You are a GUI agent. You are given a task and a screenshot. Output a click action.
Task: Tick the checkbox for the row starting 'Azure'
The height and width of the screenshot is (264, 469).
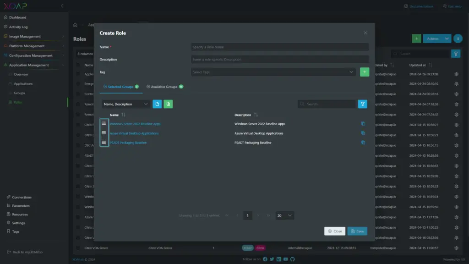(x=78, y=217)
